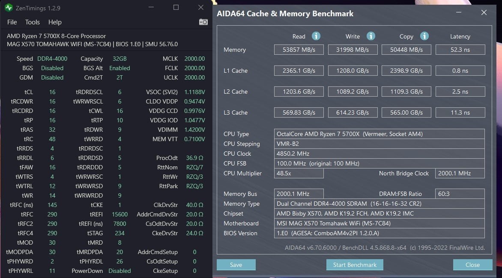The image size is (502, 278).
Task: Save the AIDA64 benchmark results
Action: [x=236, y=265]
